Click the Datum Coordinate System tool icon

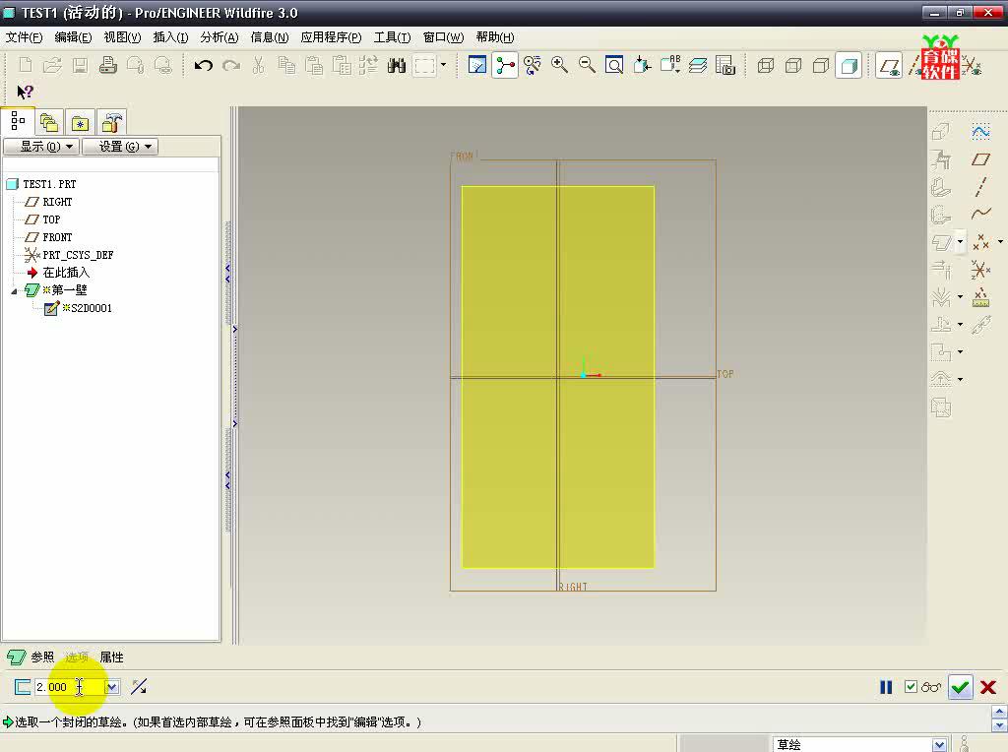981,270
